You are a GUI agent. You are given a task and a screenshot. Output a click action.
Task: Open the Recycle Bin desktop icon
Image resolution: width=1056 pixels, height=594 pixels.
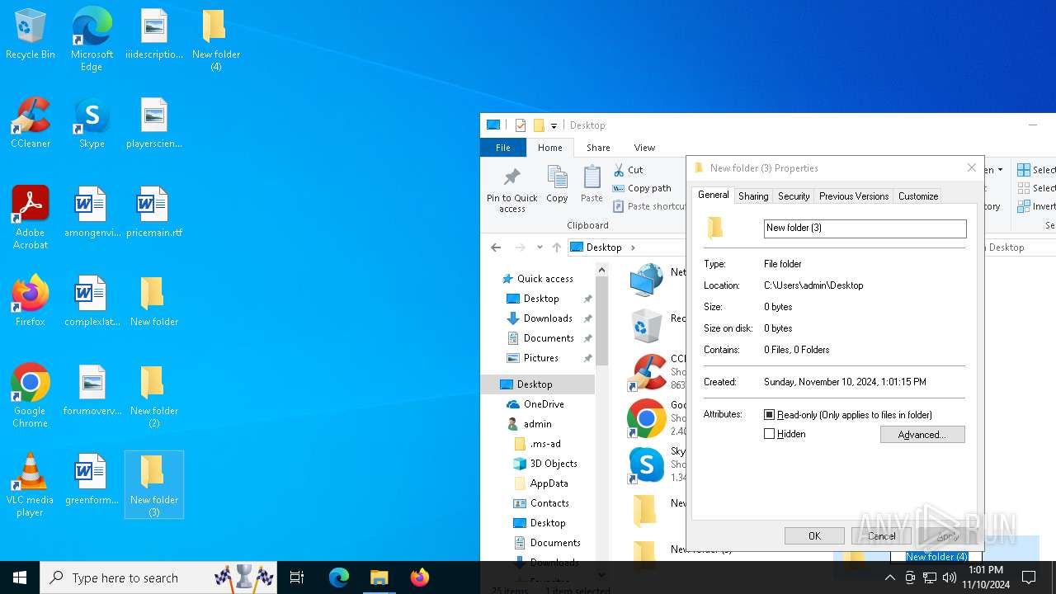point(31,35)
